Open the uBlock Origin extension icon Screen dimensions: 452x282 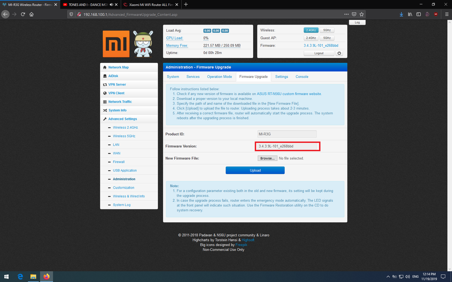[x=436, y=14]
